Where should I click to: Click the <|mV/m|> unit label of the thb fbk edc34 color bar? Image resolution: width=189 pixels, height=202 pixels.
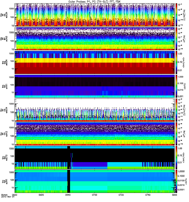[184, 62]
